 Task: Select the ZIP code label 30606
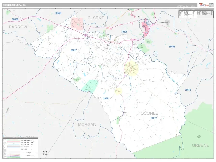tap(124, 32)
